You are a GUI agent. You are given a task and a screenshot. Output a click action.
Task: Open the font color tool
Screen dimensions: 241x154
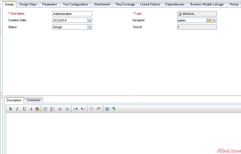pos(31,109)
